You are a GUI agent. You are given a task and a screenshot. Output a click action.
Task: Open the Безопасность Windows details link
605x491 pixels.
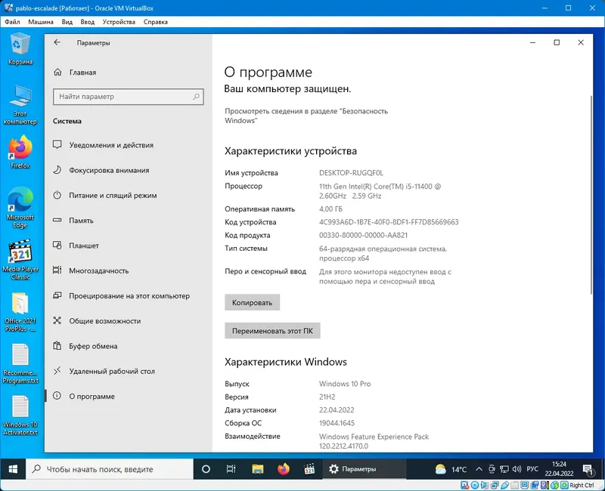306,116
